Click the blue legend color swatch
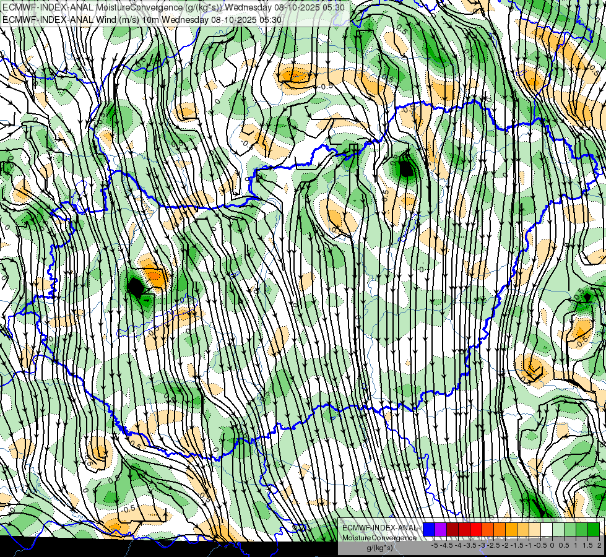Screen dimensions: 606x557 429,529
